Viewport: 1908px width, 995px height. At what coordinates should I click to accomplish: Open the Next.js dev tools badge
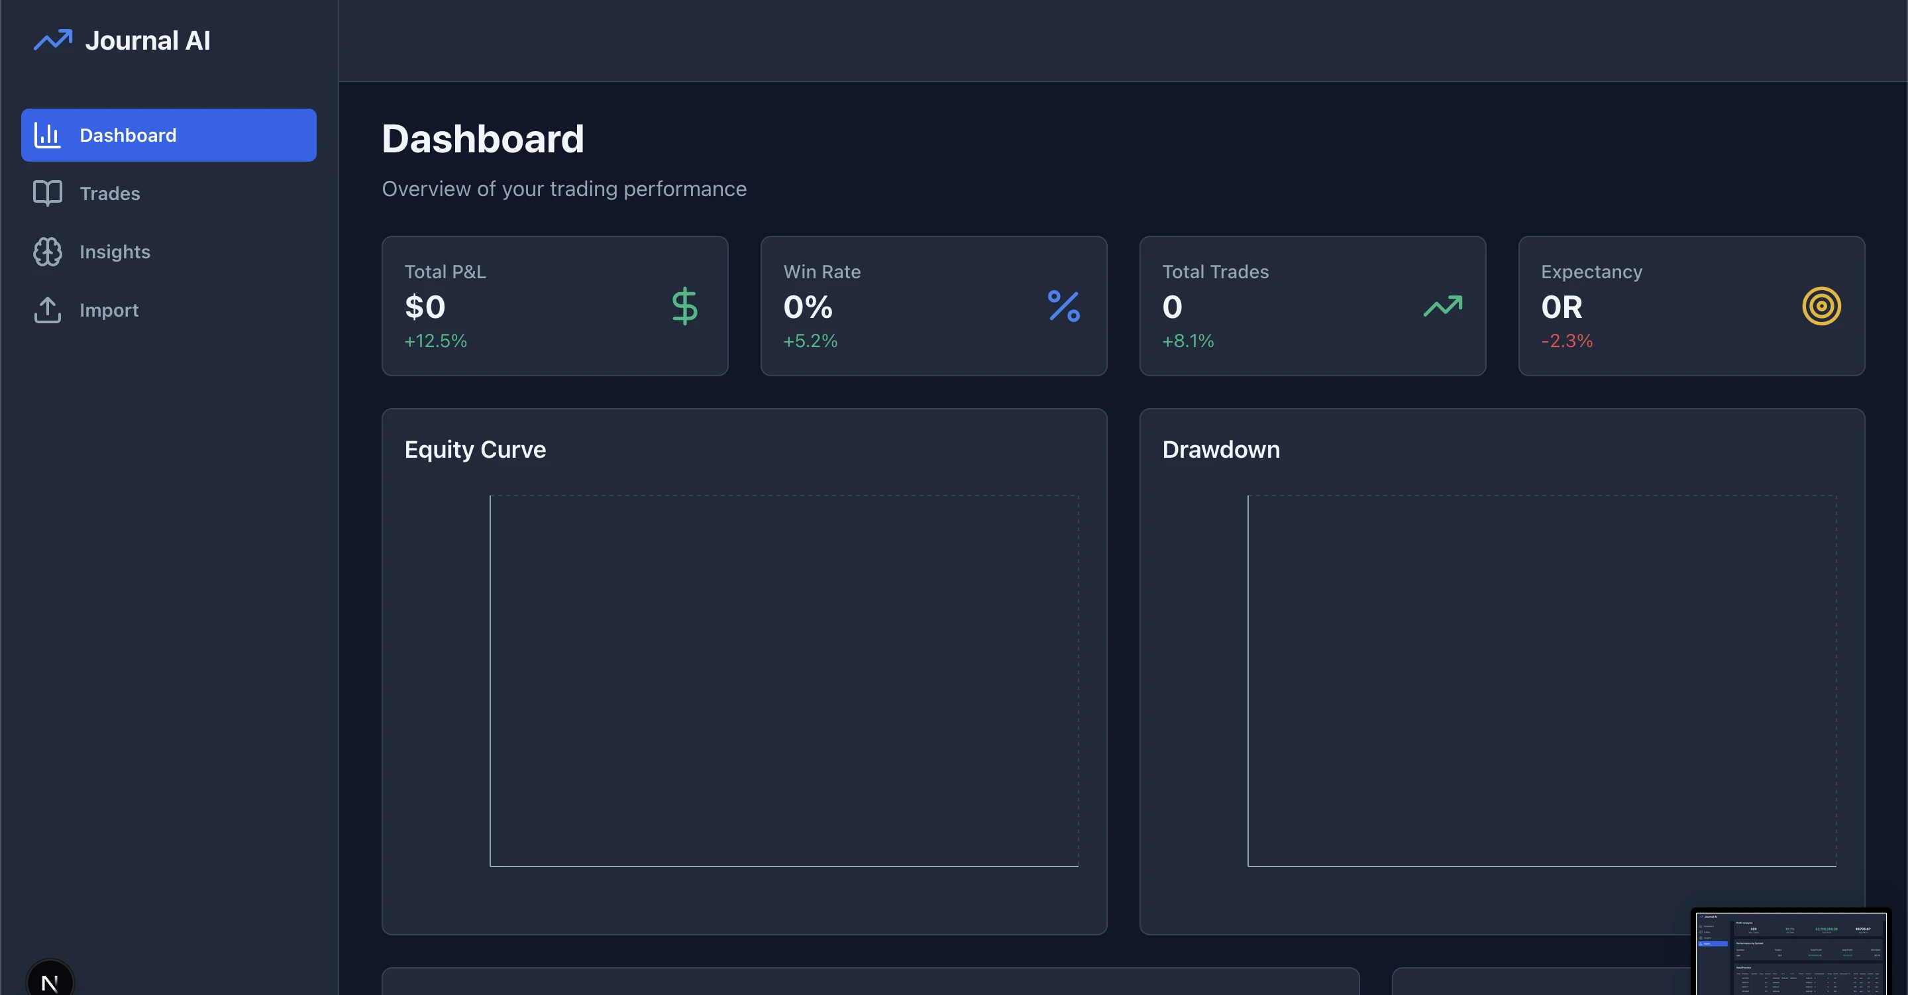click(x=50, y=981)
